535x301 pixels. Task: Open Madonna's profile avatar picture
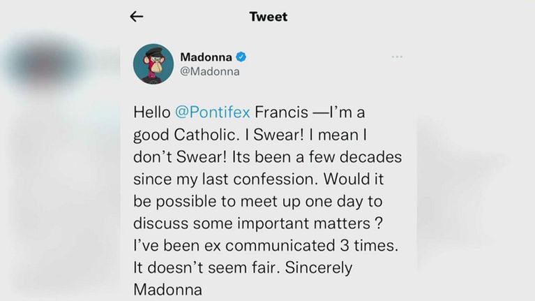pos(153,64)
